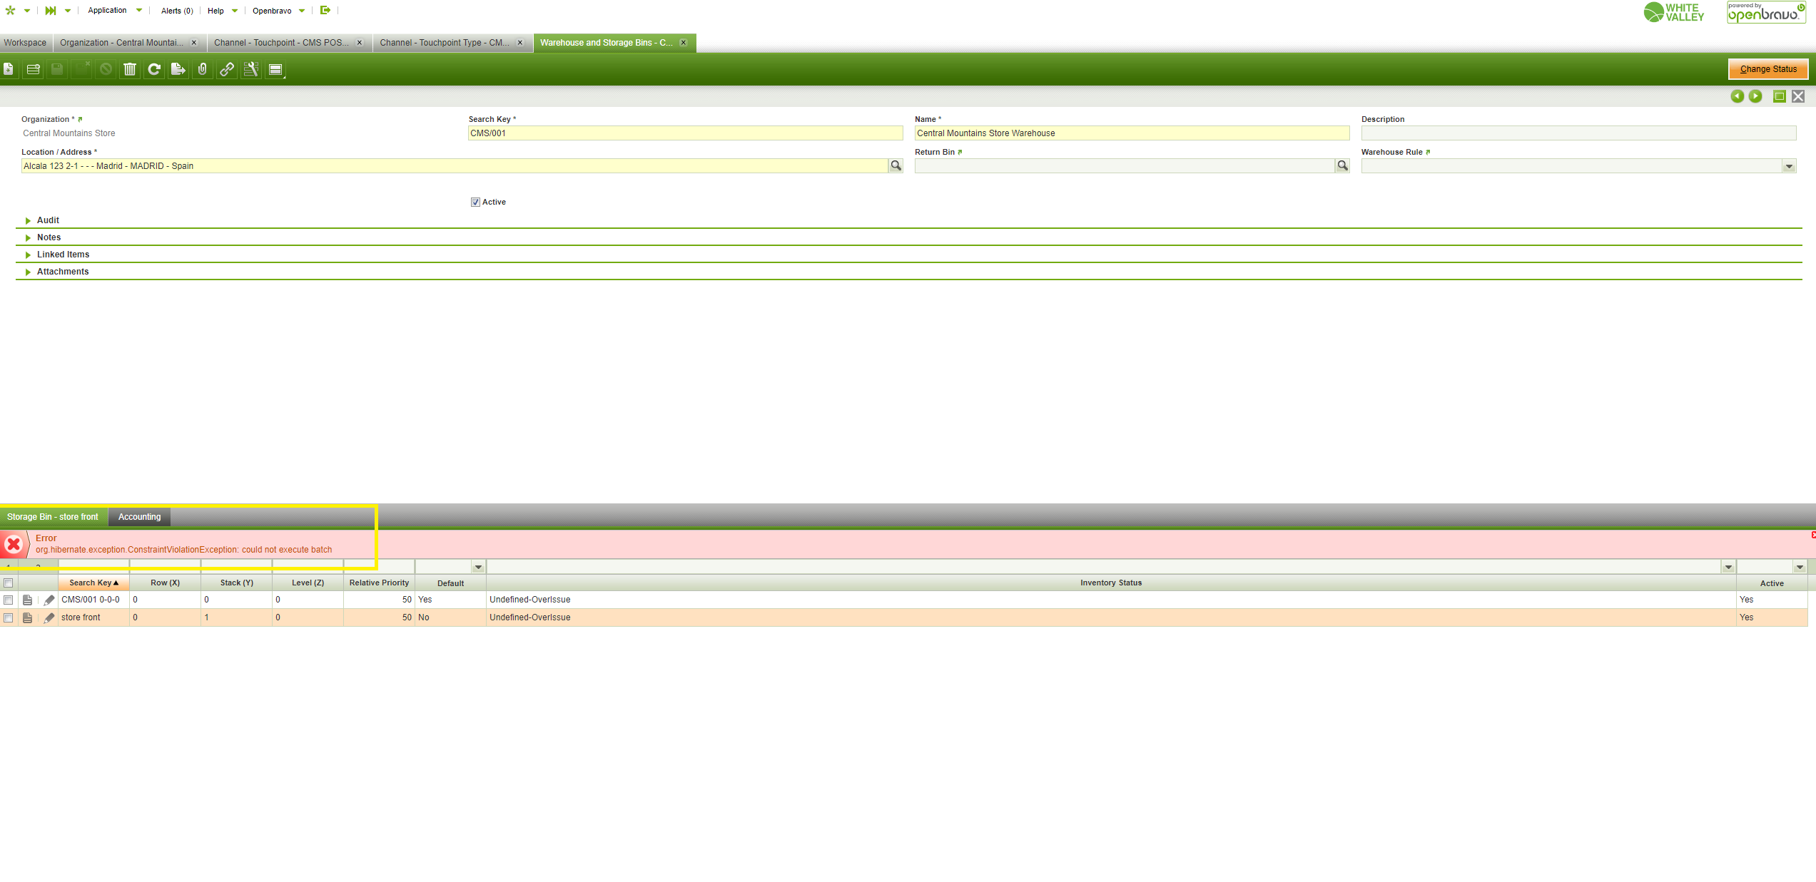Click the Refresh toolbar icon

coord(154,69)
